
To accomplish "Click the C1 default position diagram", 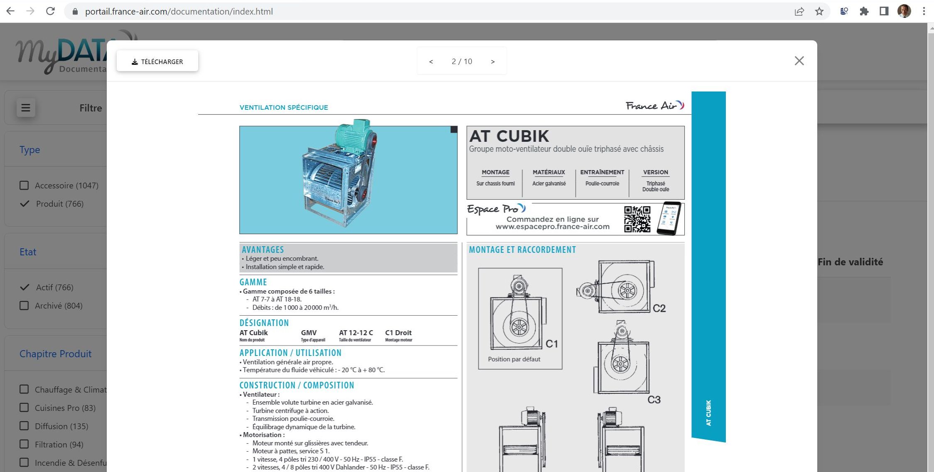I will [x=520, y=319].
